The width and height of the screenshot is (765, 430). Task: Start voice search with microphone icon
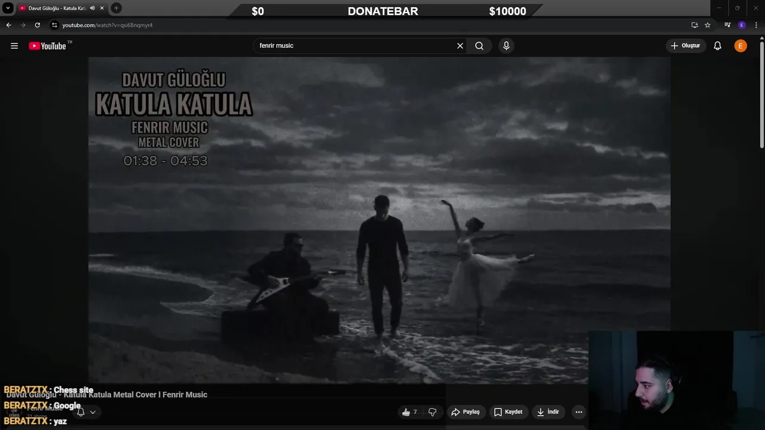[506, 46]
